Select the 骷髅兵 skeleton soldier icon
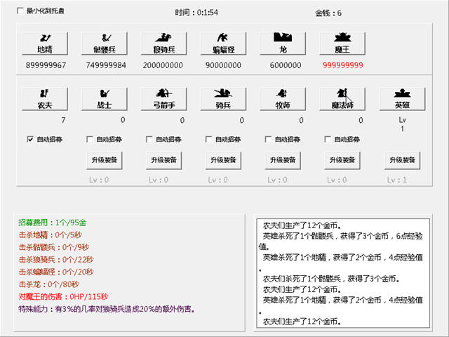 pos(105,44)
